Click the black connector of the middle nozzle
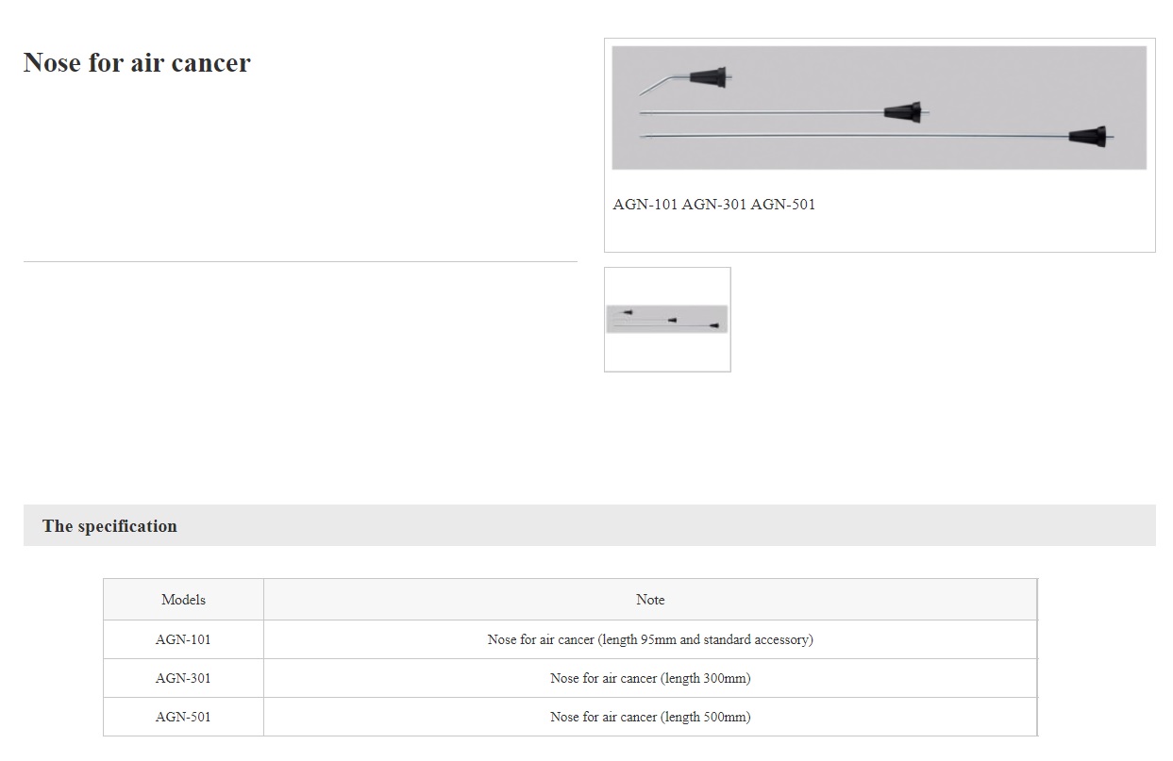 902,111
